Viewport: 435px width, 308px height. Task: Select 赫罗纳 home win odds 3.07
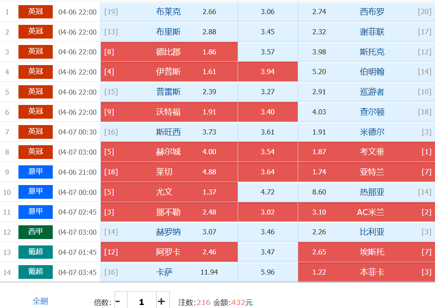pyautogui.click(x=169, y=232)
